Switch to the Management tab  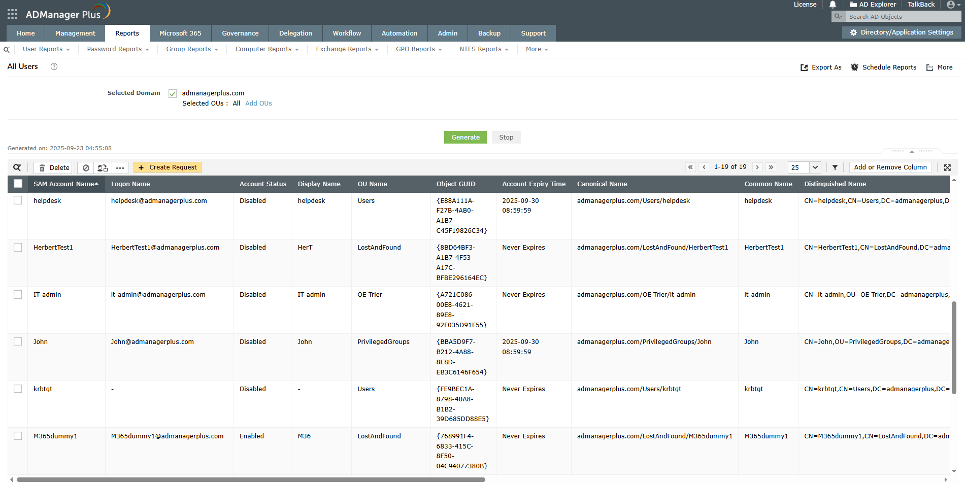click(x=75, y=33)
